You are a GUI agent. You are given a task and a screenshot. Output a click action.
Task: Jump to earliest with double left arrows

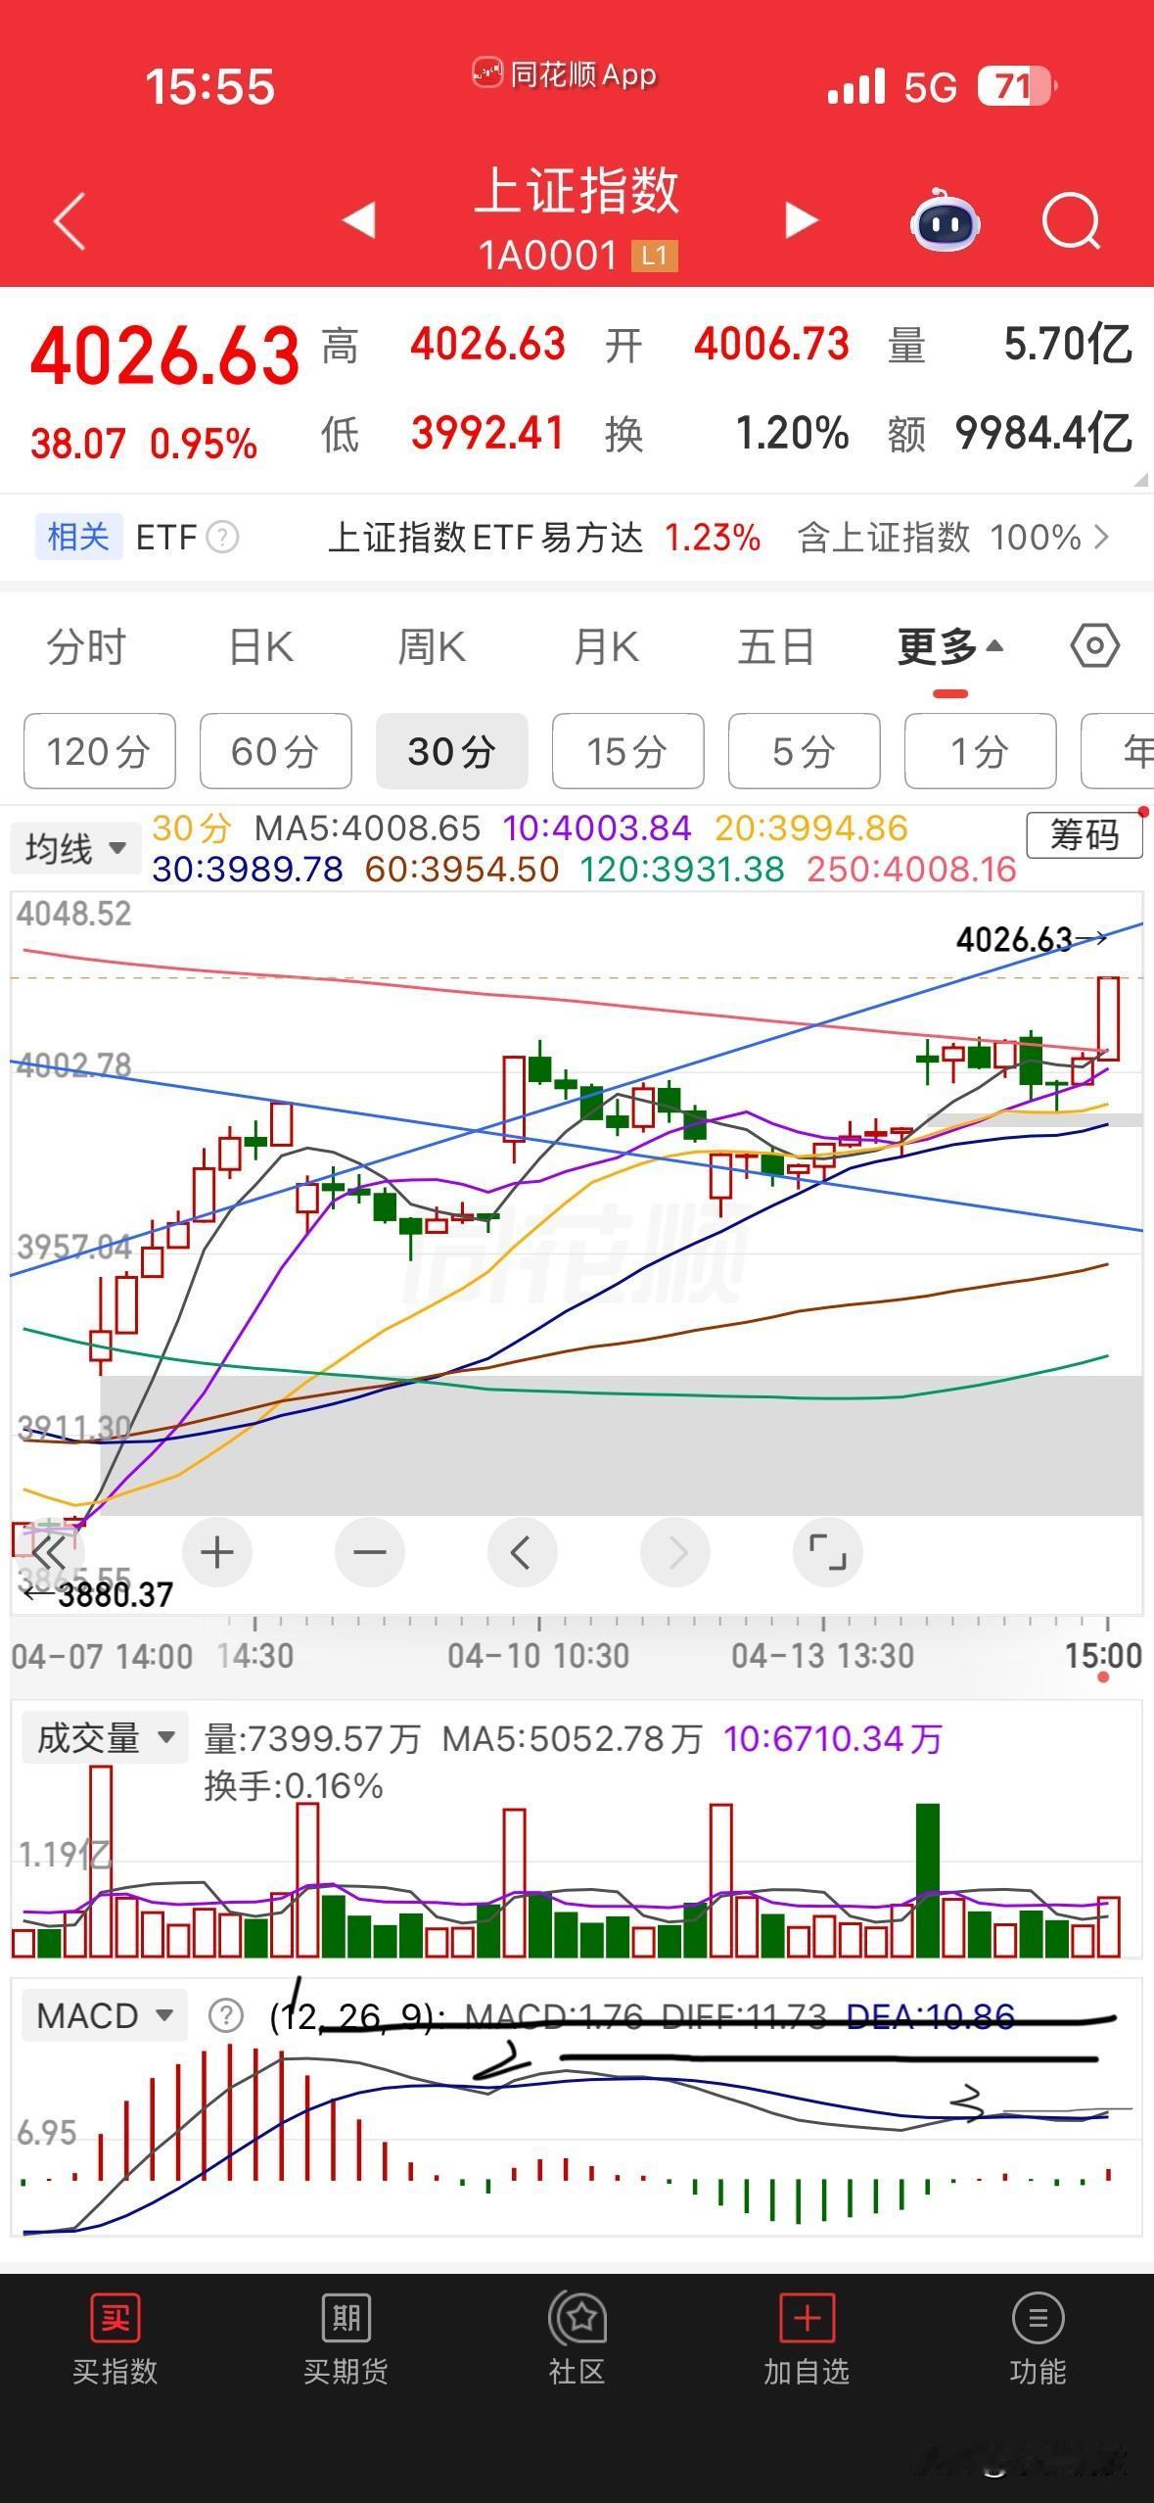[47, 1552]
